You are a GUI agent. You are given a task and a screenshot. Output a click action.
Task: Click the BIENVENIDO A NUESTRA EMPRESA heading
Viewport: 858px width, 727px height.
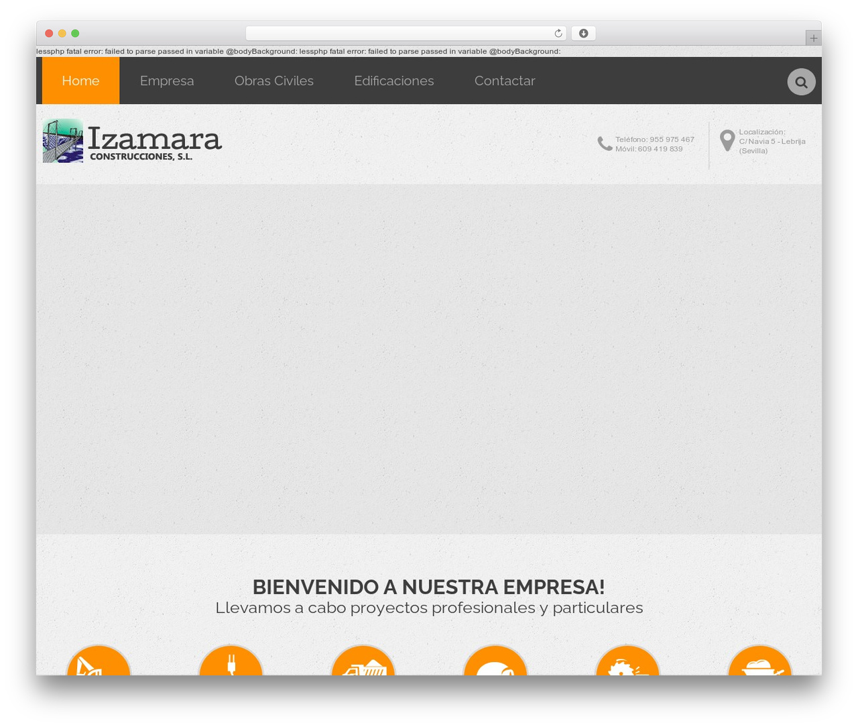coord(429,587)
